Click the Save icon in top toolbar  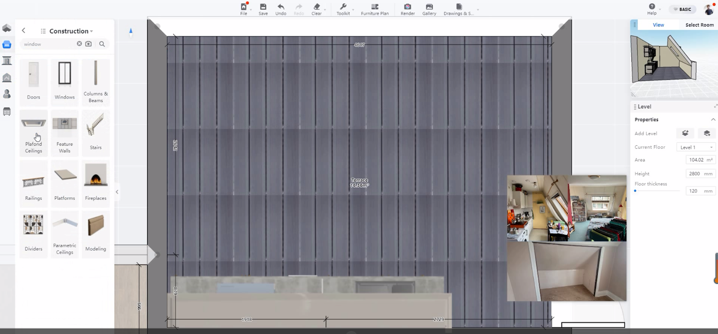263,9
